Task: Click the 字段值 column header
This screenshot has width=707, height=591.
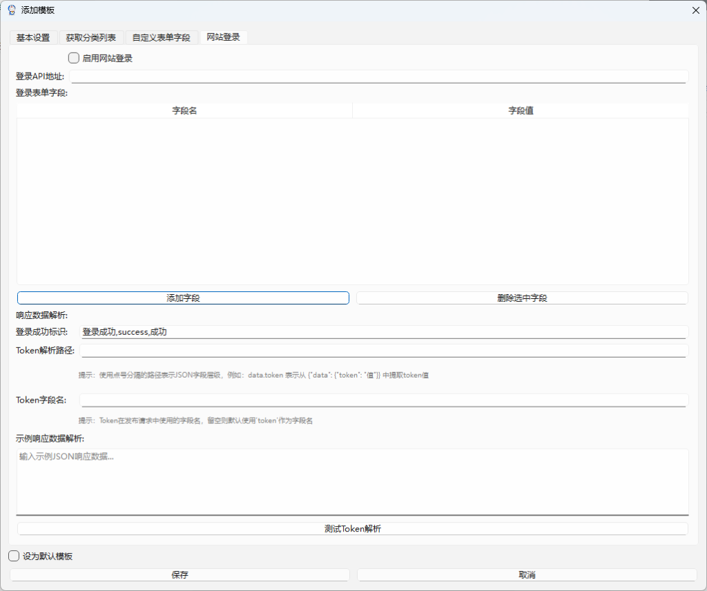Action: (x=521, y=110)
